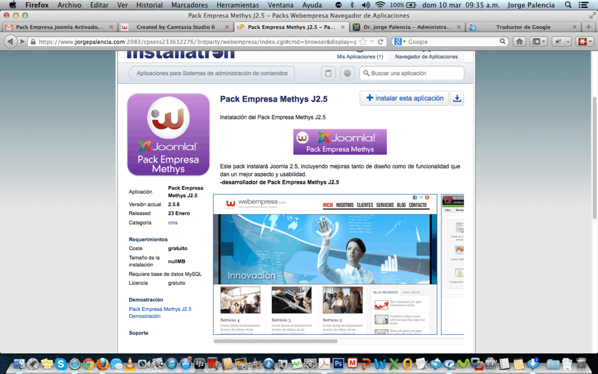
Task: Open the Herramientas menu
Action: pos(238,5)
